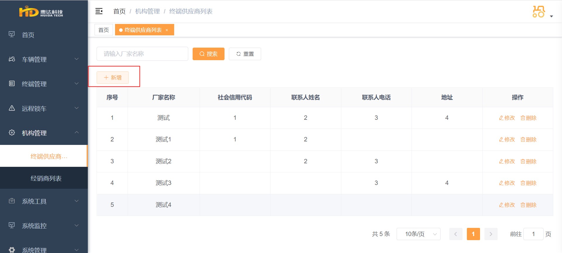Close the 终端供应商列表 tab with the x

[167, 30]
